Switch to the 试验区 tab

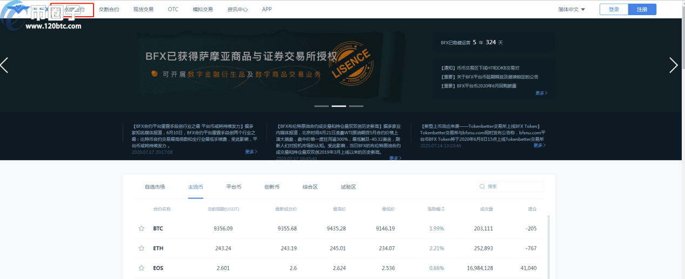[348, 187]
